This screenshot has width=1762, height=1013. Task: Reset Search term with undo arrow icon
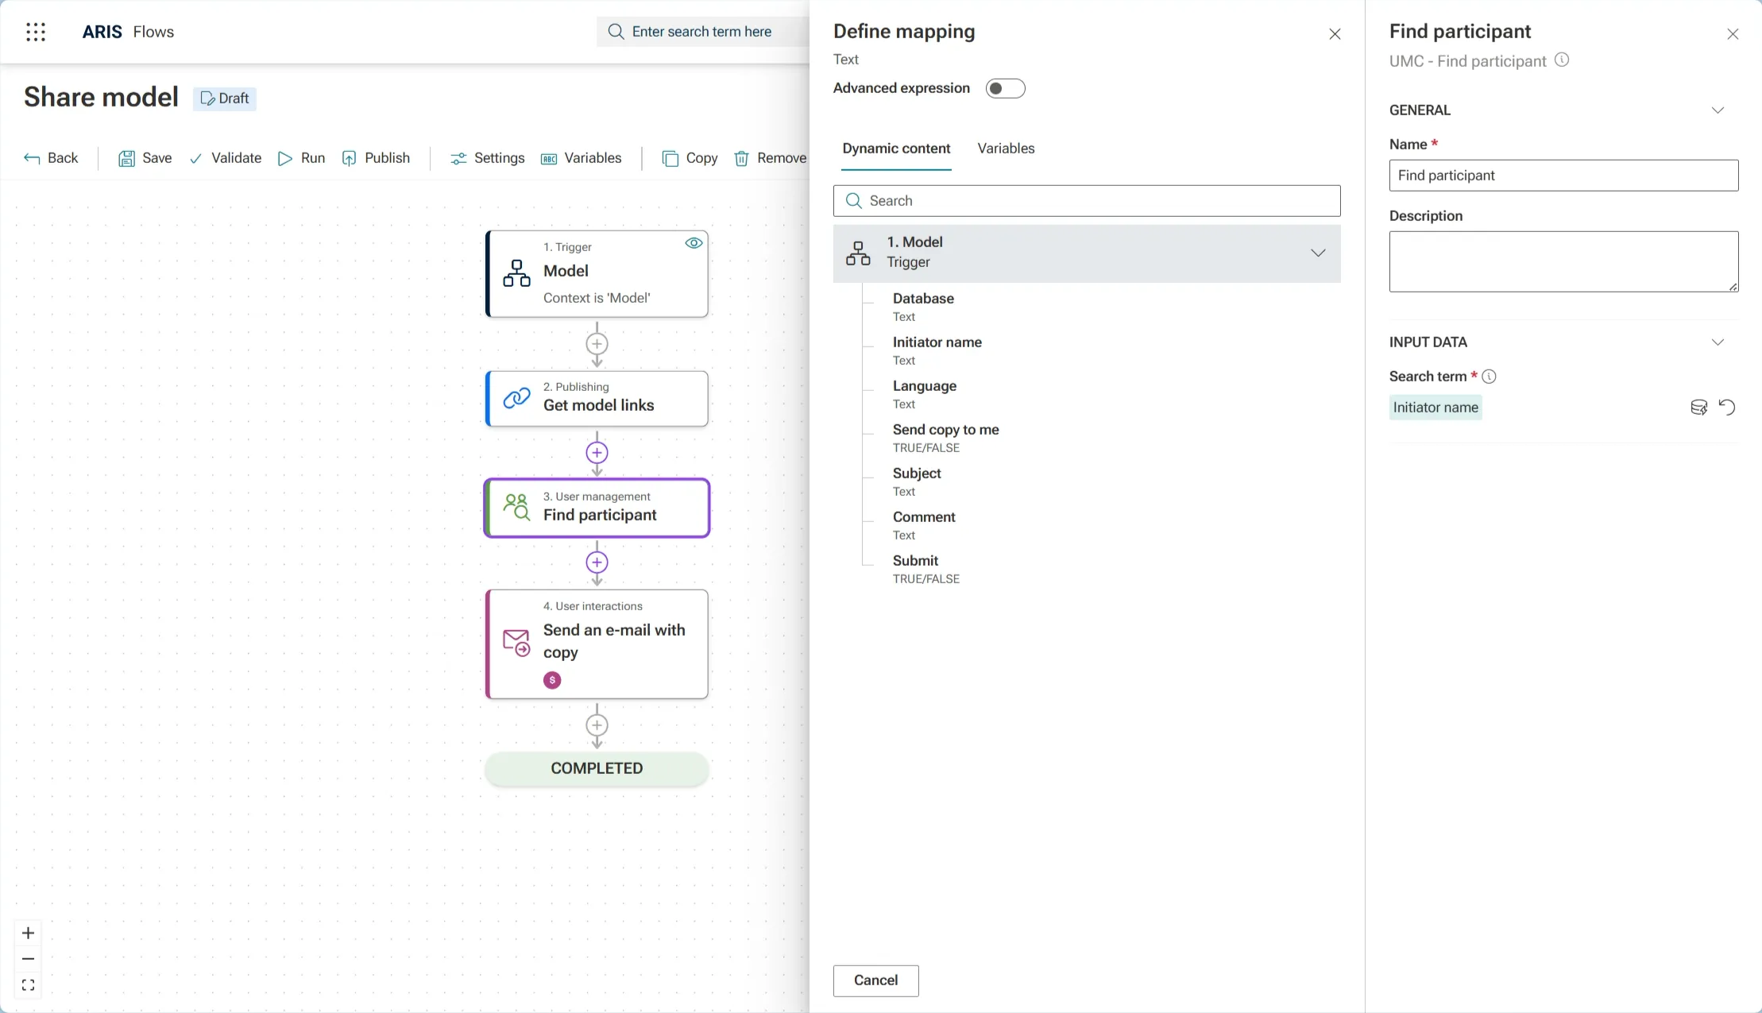point(1727,408)
